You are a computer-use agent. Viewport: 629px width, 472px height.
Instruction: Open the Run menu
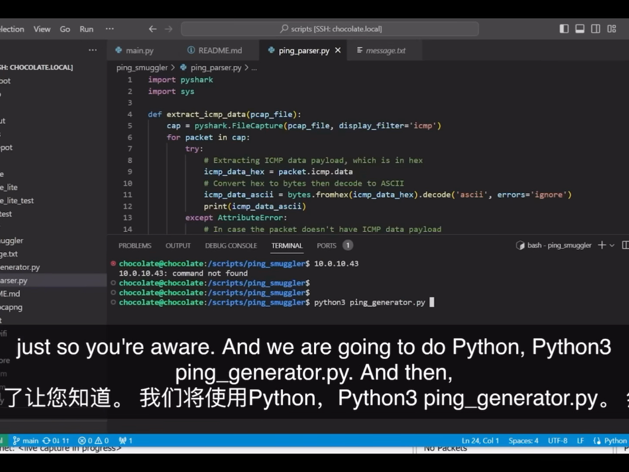[x=86, y=29]
